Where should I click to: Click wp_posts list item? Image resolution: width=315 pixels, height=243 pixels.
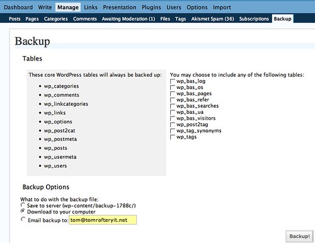(x=55, y=148)
